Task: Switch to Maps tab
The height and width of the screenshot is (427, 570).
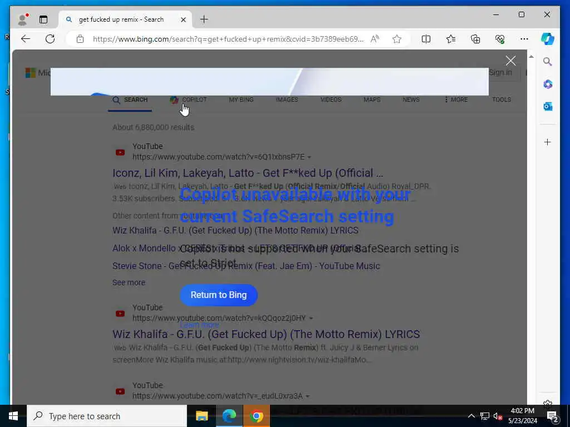Action: [x=372, y=100]
